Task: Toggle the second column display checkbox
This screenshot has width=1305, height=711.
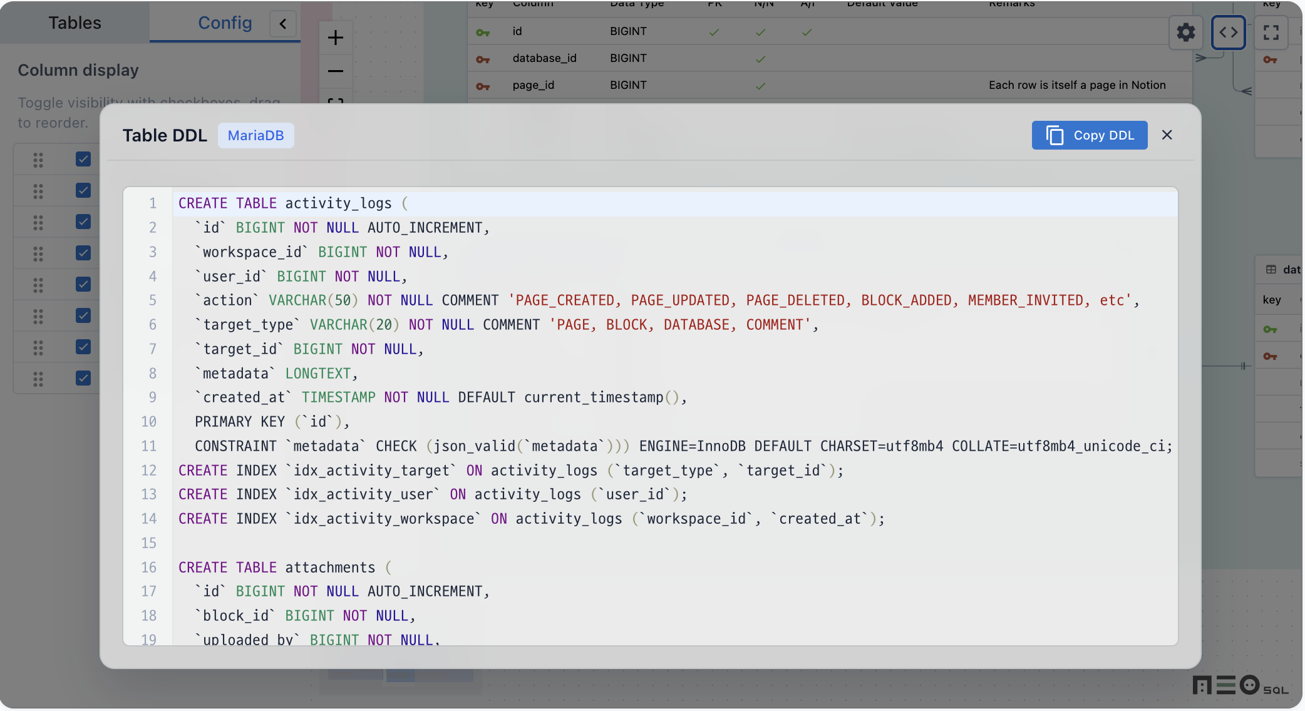Action: [x=83, y=190]
